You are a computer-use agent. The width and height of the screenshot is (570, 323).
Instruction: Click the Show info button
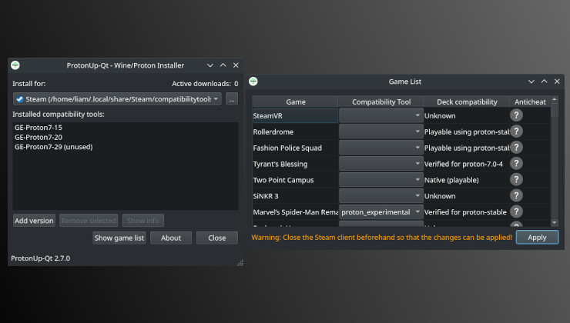(142, 220)
